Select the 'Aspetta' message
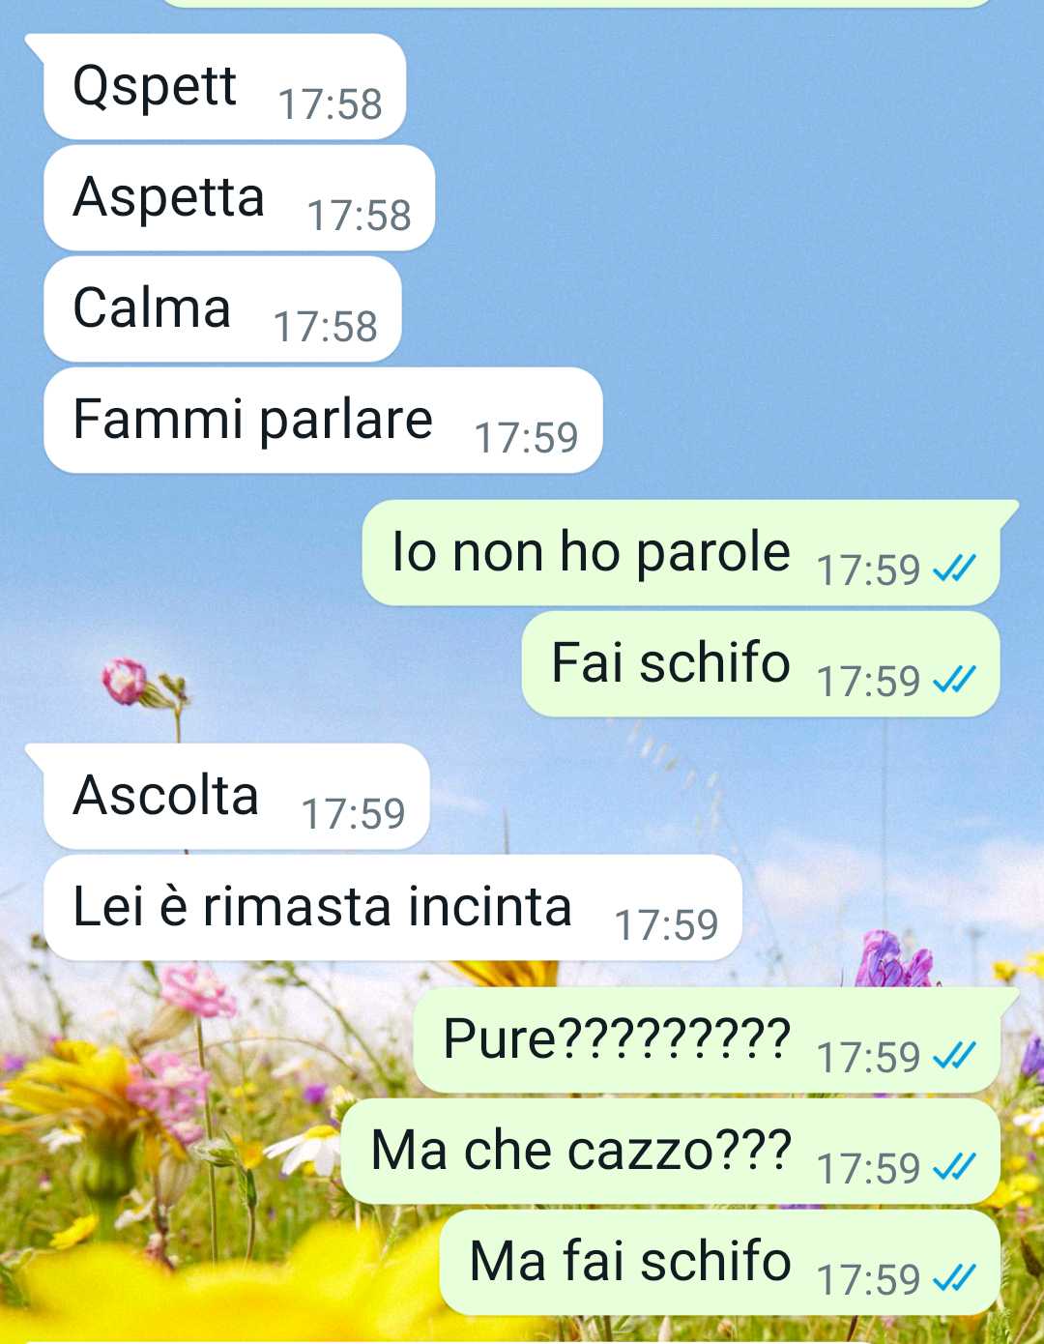This screenshot has height=1344, width=1044. [239, 197]
